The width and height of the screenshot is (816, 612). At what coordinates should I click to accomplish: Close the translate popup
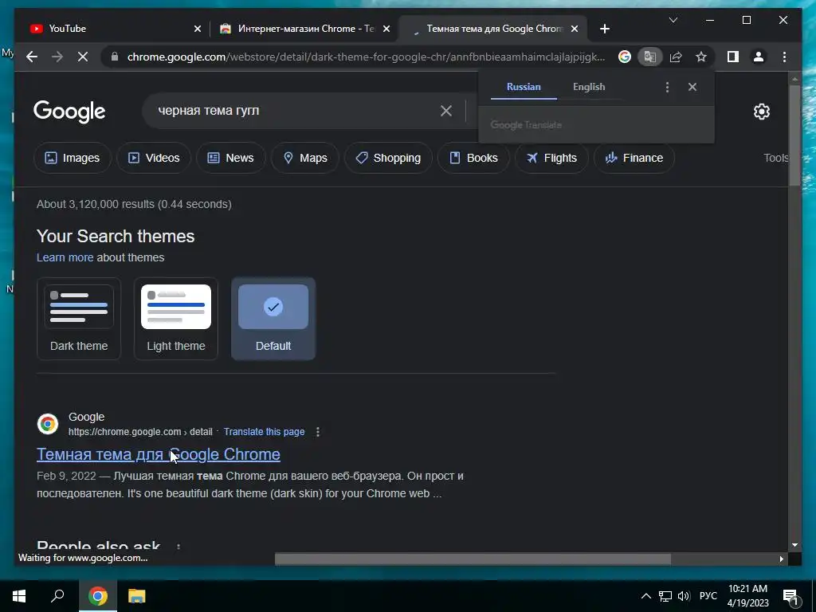(x=692, y=87)
